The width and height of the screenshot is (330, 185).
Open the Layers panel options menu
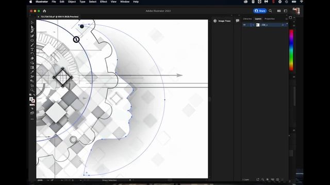coord(287,19)
